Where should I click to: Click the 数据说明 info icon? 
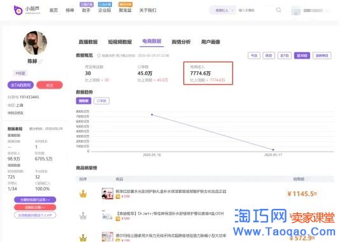point(99,55)
